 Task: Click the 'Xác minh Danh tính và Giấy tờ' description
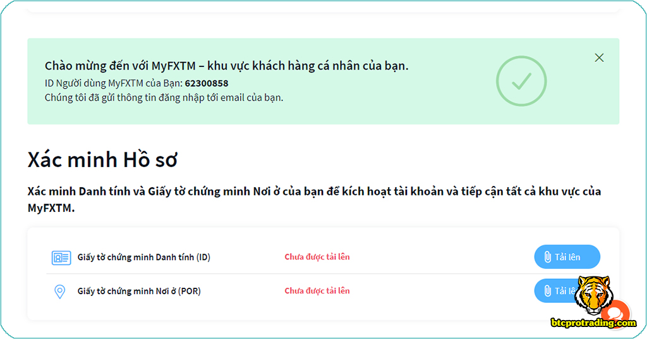[315, 199]
